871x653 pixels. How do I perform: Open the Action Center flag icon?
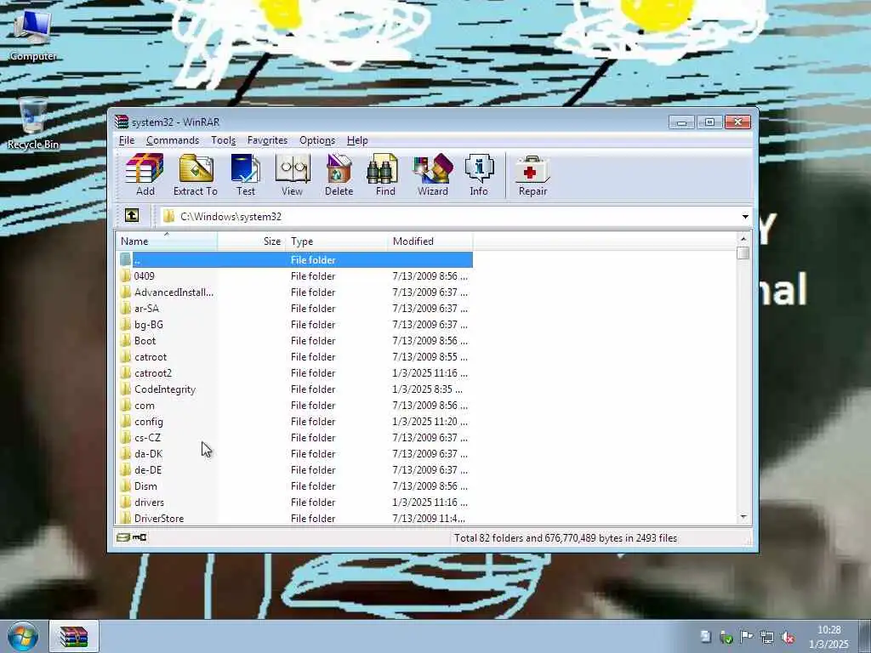747,637
